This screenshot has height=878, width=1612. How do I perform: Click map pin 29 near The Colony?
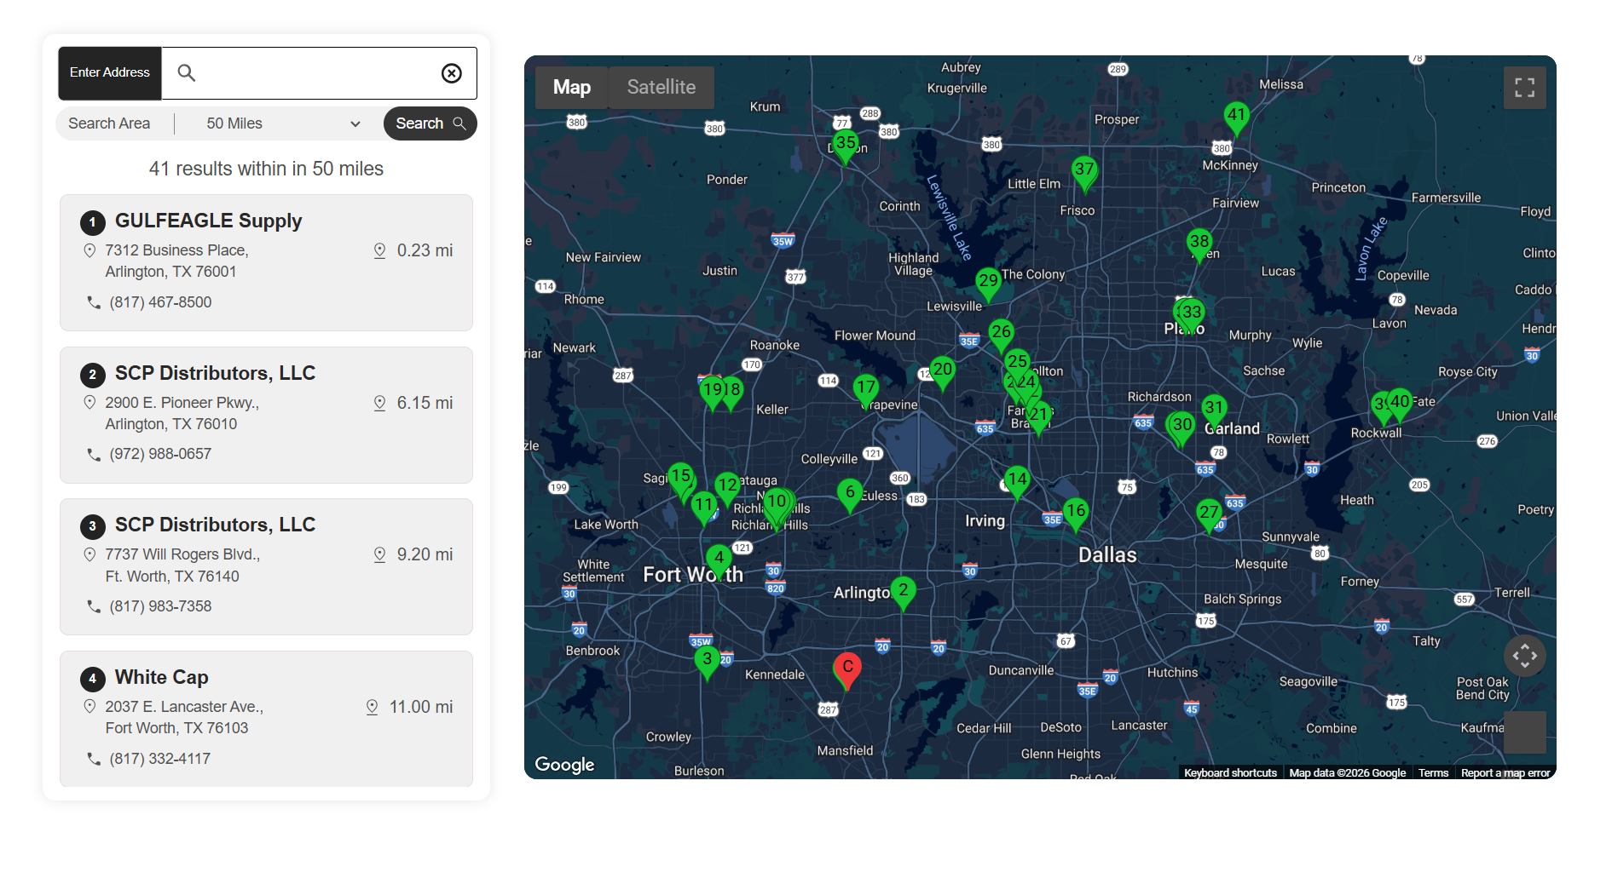click(988, 282)
